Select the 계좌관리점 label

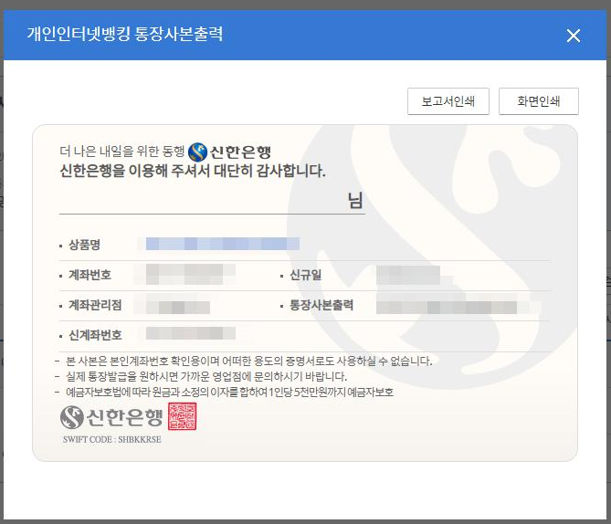[95, 305]
